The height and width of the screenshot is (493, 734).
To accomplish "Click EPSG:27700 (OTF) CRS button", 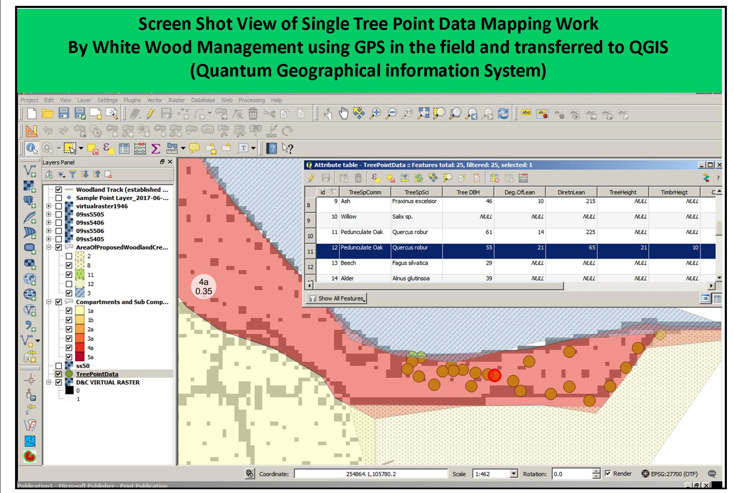I will click(670, 474).
